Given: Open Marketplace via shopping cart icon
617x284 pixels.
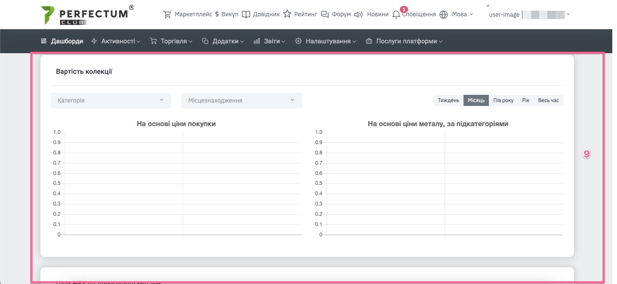Looking at the screenshot, I should pyautogui.click(x=167, y=15).
